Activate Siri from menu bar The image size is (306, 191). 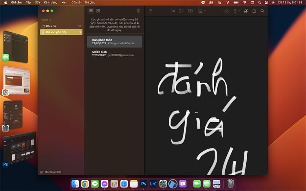pos(273,3)
